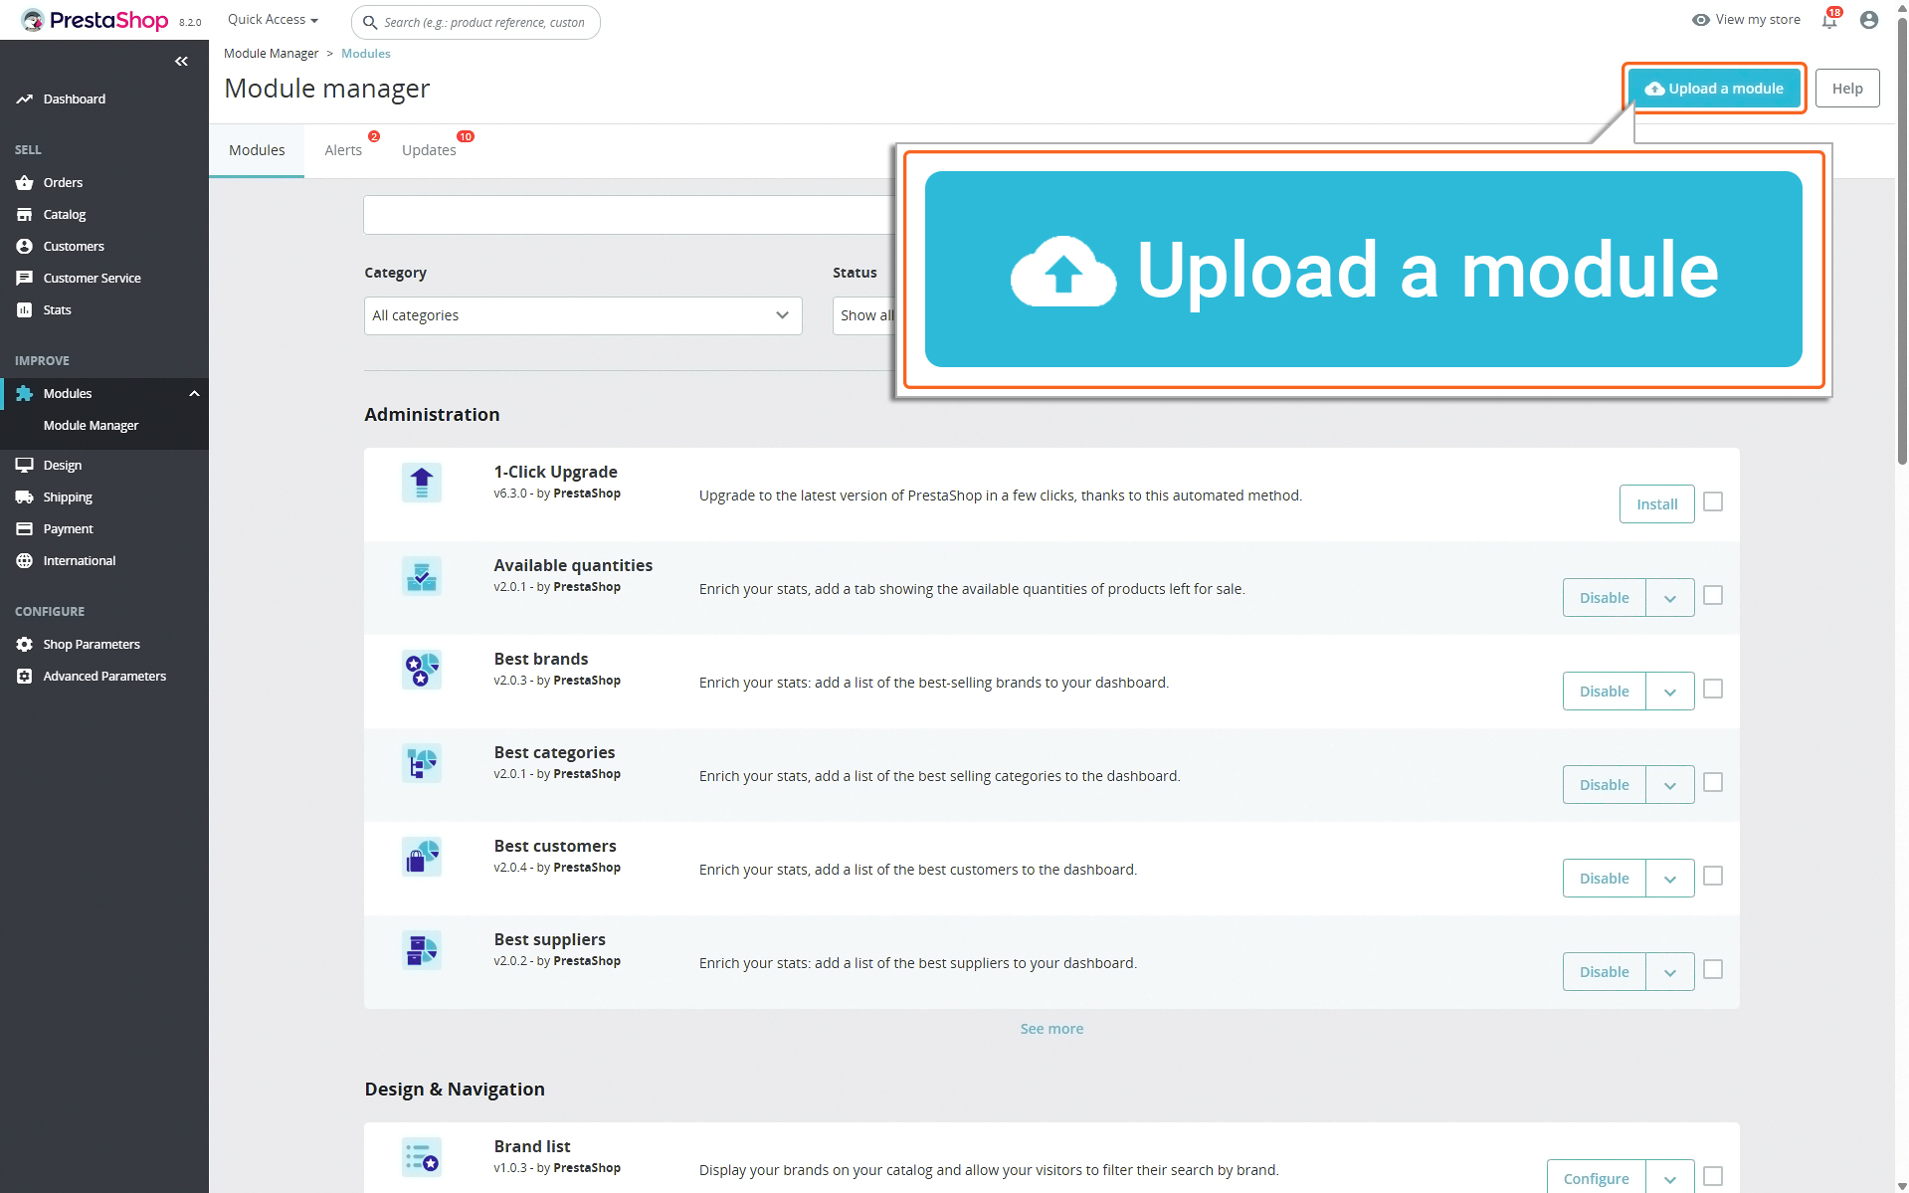The image size is (1909, 1193).
Task: Click the Best customers module icon
Action: [422, 857]
